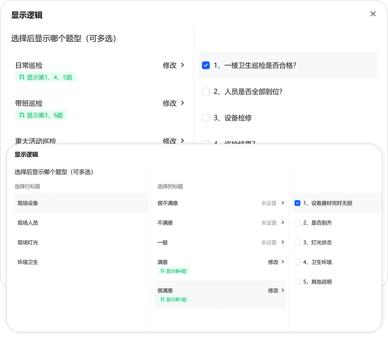
Task: Select column title 很不满意
Action: [x=168, y=203]
